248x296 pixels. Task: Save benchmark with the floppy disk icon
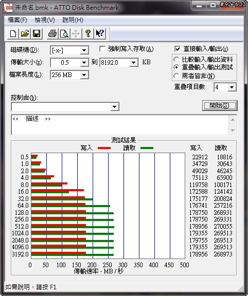[37, 34]
